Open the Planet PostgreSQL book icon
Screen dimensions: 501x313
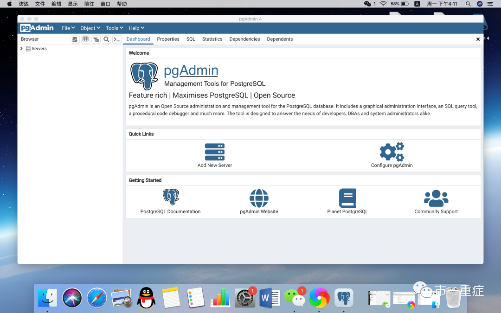[x=347, y=198]
